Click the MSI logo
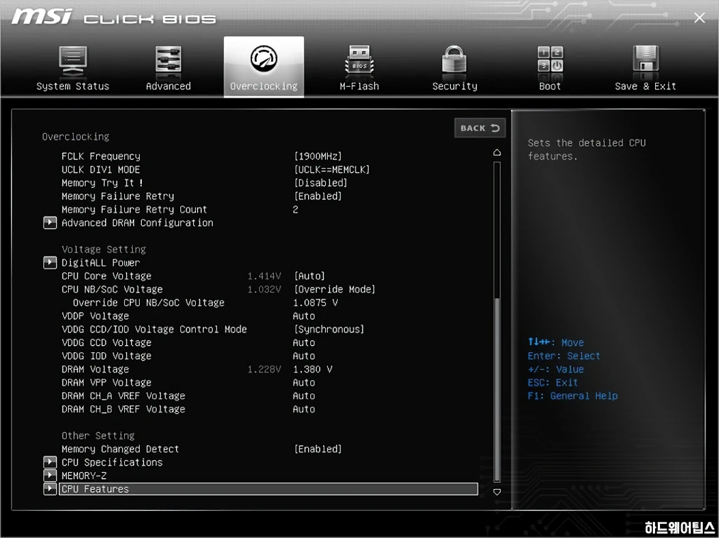This screenshot has height=538, width=719. pos(41,17)
